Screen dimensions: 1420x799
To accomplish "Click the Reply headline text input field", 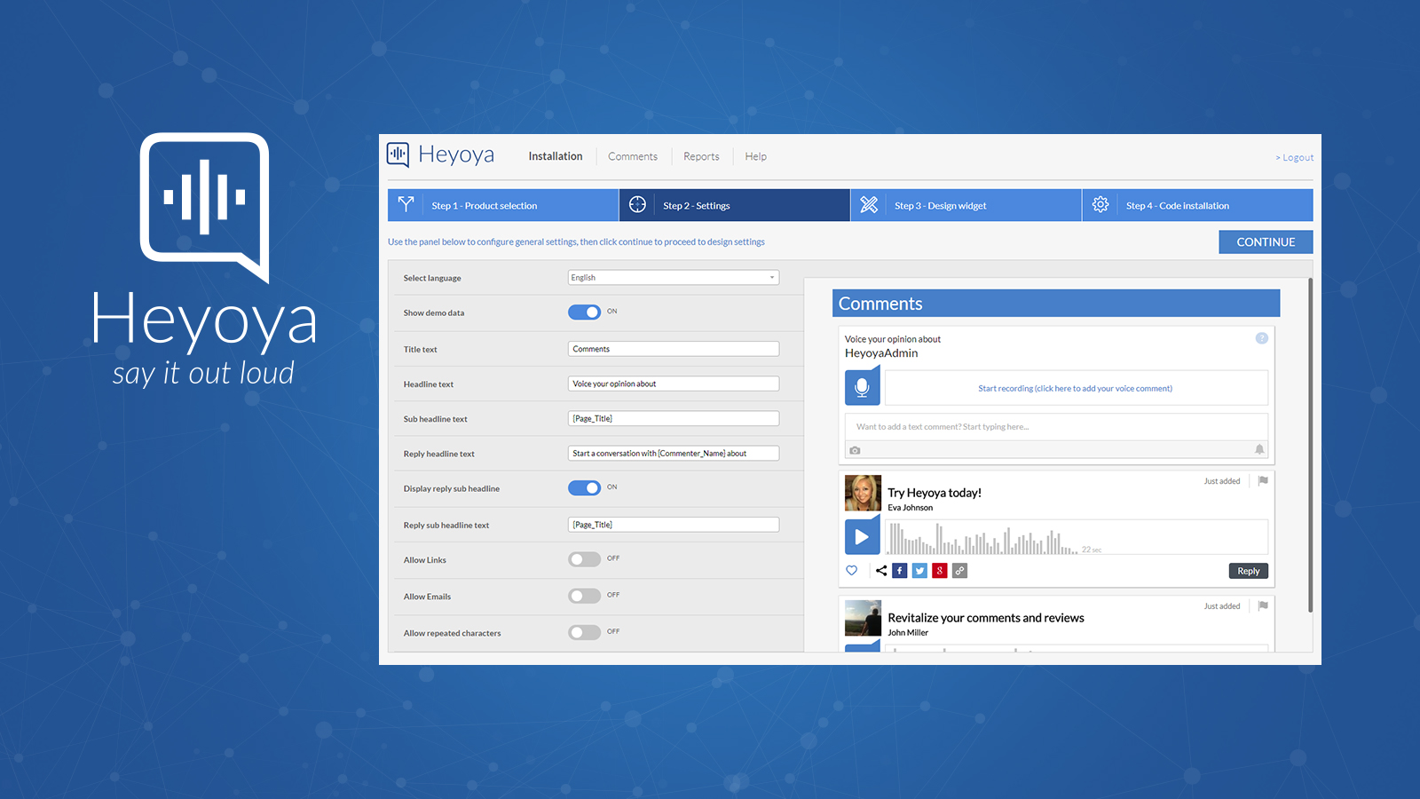I will (674, 453).
